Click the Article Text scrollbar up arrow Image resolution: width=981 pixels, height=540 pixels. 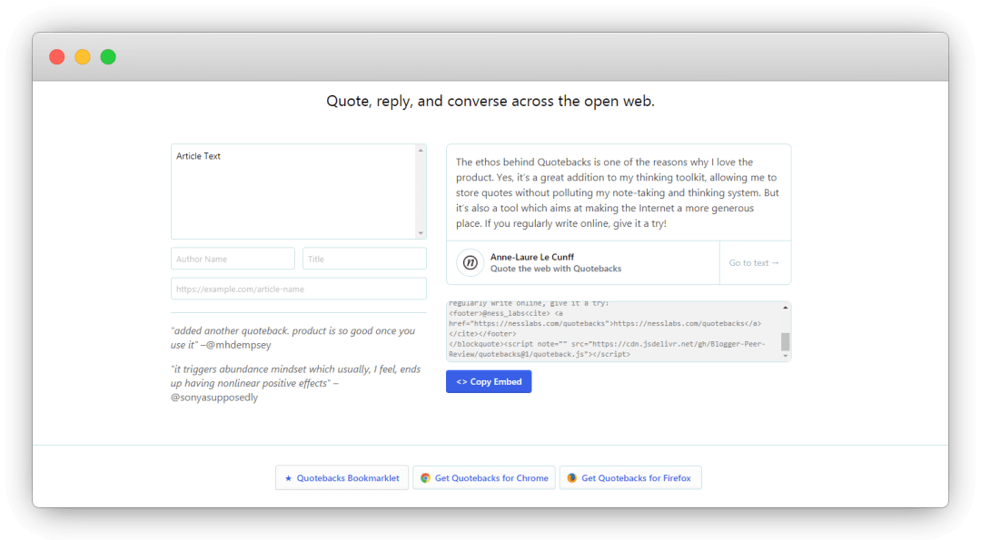(421, 150)
